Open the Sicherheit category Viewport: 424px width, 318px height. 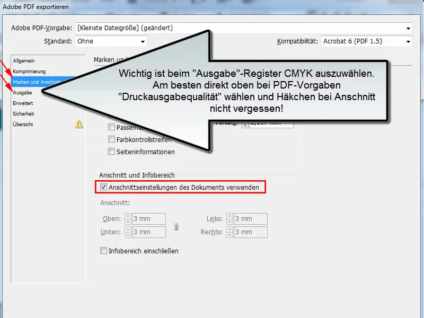(23, 113)
